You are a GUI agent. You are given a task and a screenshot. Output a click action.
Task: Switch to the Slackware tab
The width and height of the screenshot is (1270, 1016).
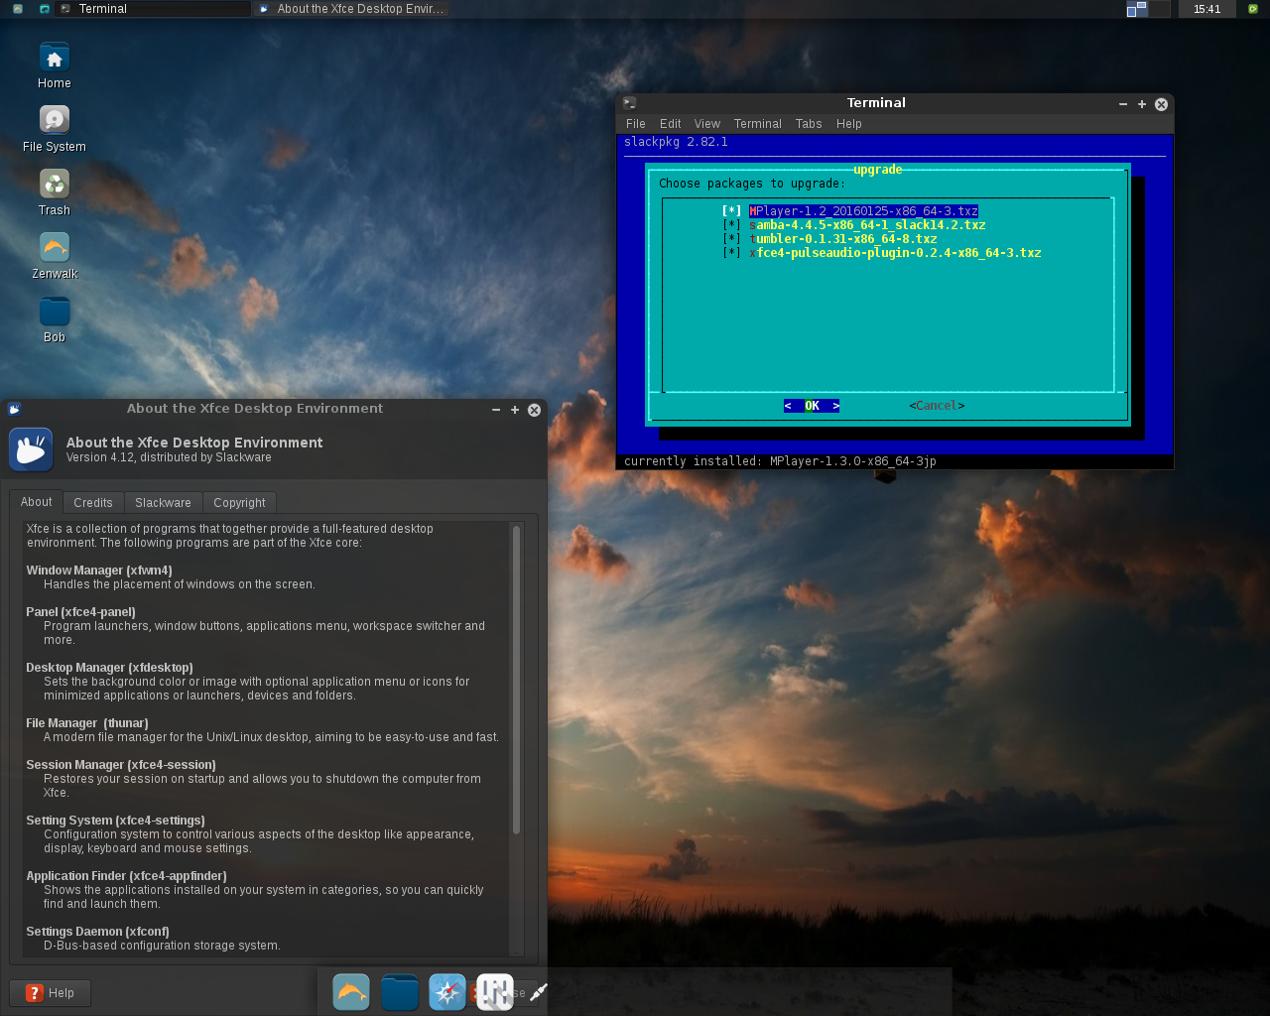pos(163,503)
